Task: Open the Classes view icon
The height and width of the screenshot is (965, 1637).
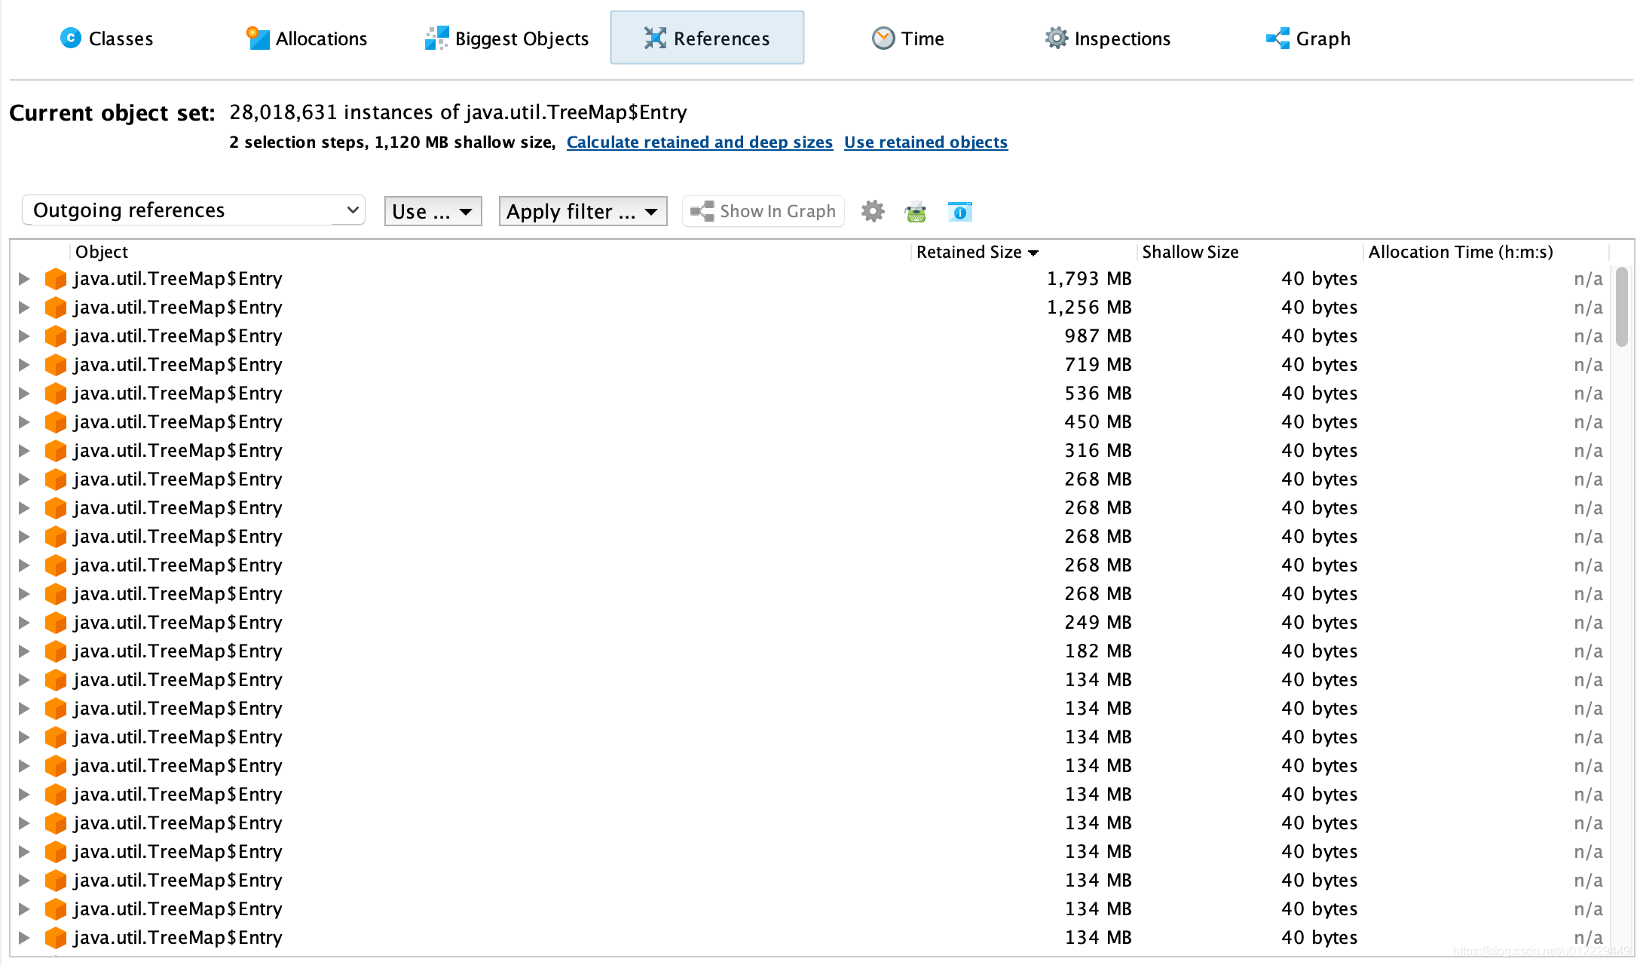Action: [71, 38]
